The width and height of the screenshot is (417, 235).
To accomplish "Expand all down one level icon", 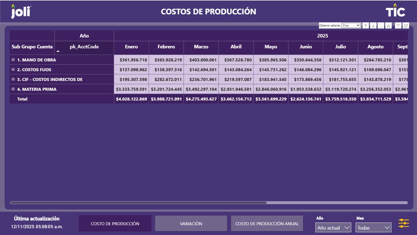I will tap(389, 26).
